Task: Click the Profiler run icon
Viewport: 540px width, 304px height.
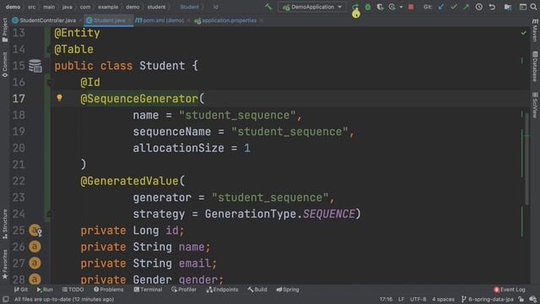Action: [391, 7]
